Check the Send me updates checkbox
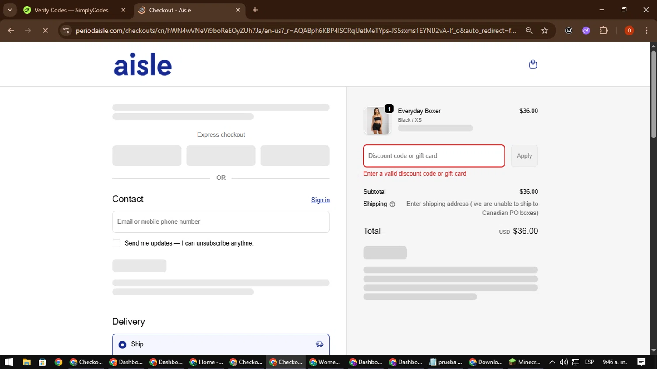Viewport: 657px width, 369px height. click(117, 243)
